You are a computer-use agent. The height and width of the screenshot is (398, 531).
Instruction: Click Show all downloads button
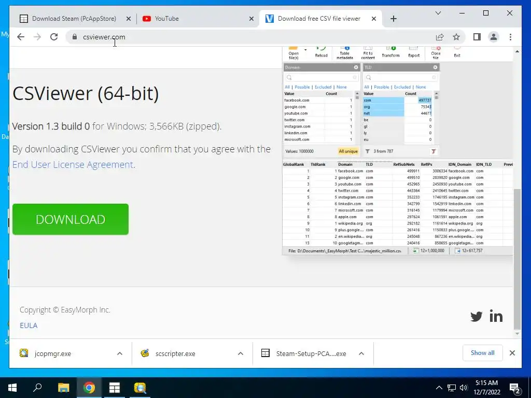point(483,353)
